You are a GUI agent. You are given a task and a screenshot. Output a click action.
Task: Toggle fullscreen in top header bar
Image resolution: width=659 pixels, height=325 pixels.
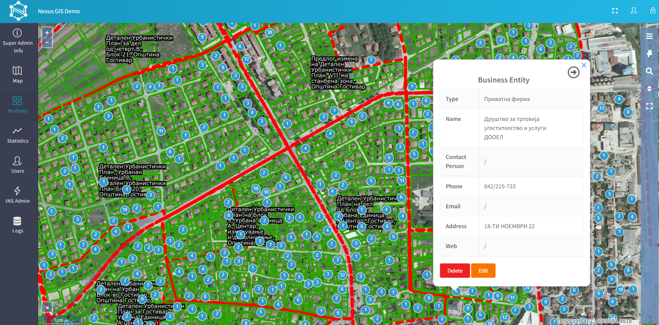pyautogui.click(x=615, y=11)
